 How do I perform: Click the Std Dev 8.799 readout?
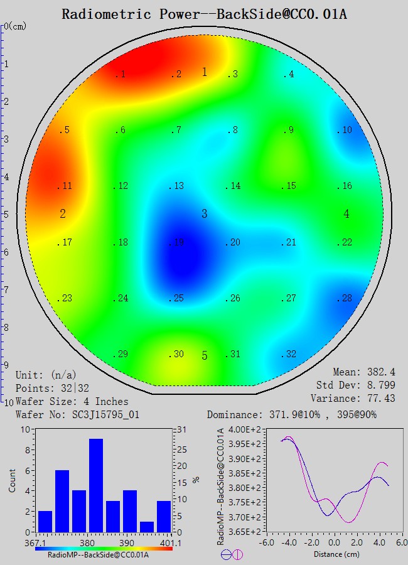[356, 385]
